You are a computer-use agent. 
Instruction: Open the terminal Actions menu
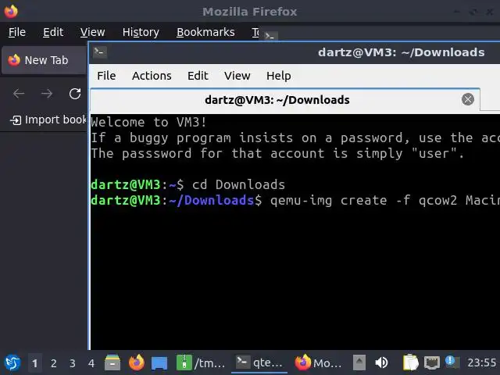coord(152,76)
